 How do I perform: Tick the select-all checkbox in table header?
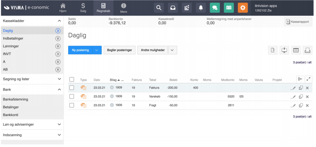72,80
